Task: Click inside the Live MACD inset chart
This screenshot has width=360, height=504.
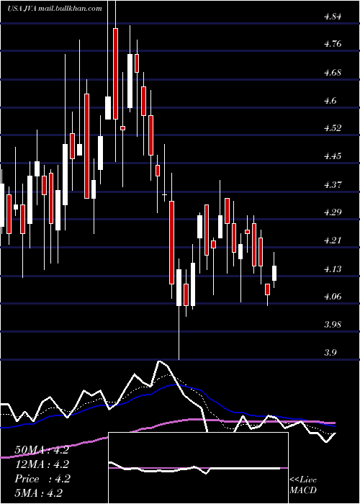Action: 198,468
